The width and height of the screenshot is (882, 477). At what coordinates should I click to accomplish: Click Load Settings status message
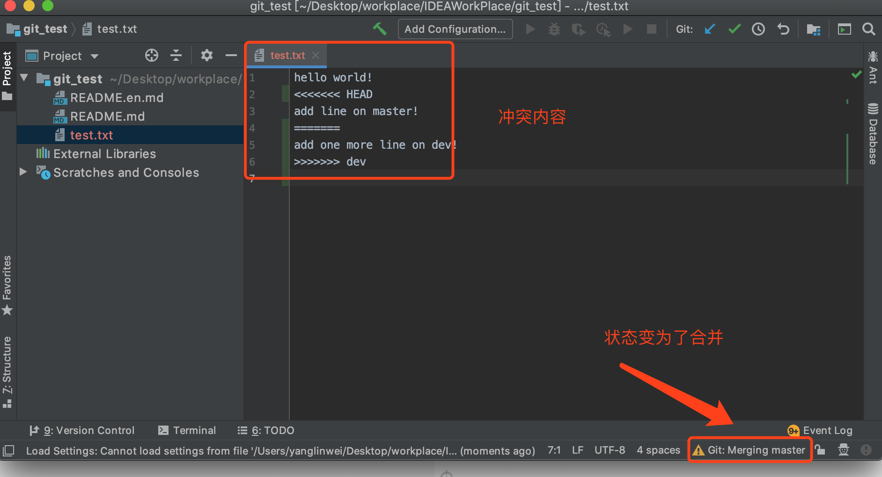pyautogui.click(x=280, y=451)
